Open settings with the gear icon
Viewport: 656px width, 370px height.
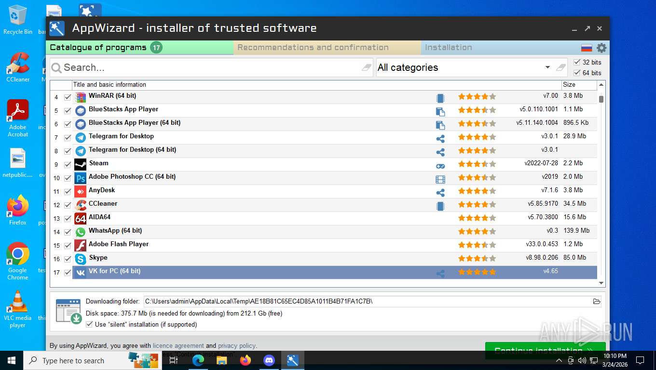(x=601, y=48)
